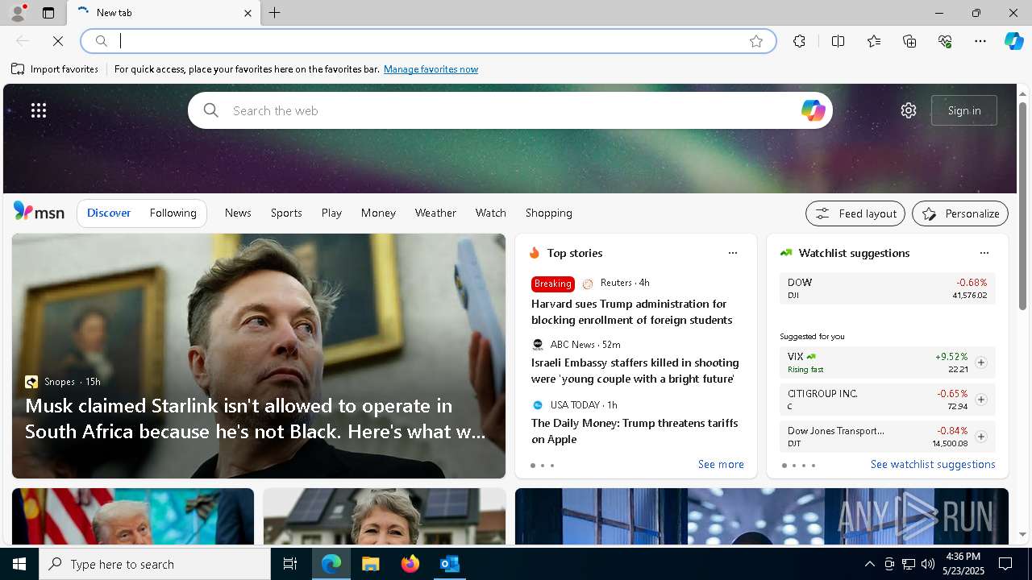Open the solar house woman news card

point(385,516)
